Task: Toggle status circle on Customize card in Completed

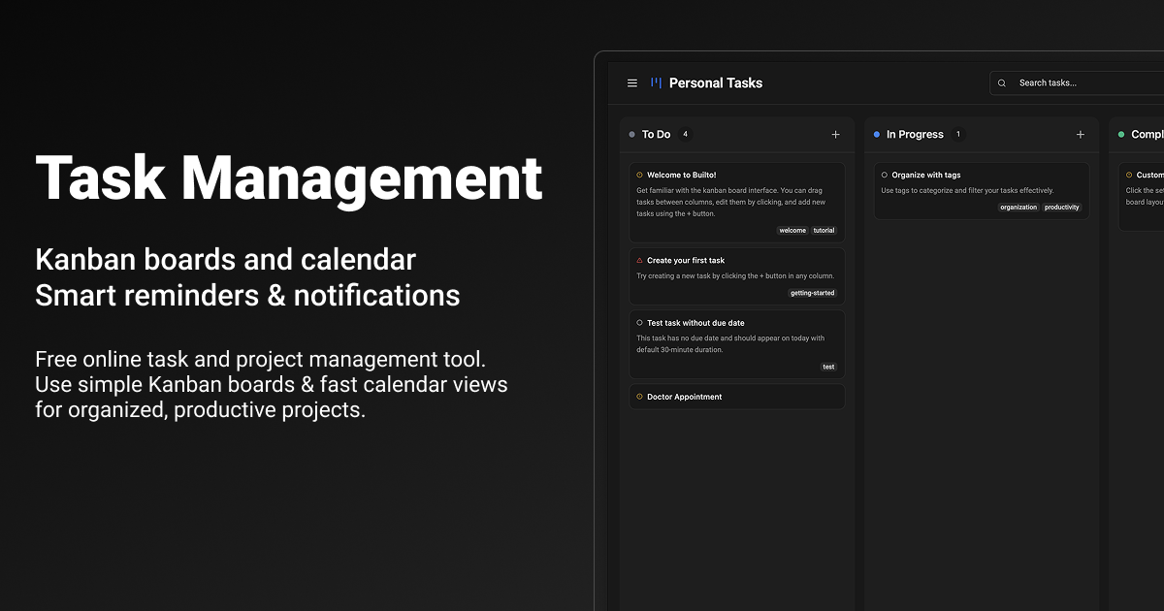Action: [1129, 176]
